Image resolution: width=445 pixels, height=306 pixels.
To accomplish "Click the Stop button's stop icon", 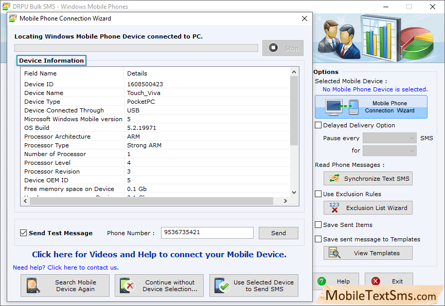I will pos(273,48).
